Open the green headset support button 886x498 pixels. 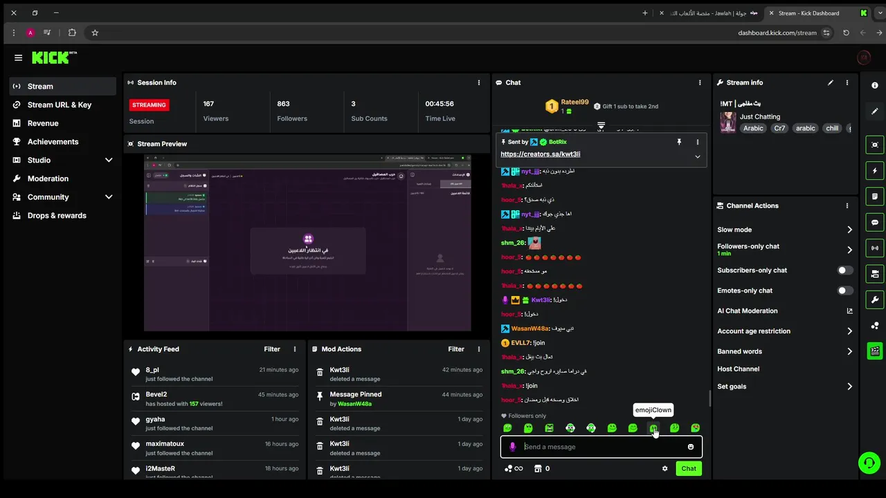(869, 463)
